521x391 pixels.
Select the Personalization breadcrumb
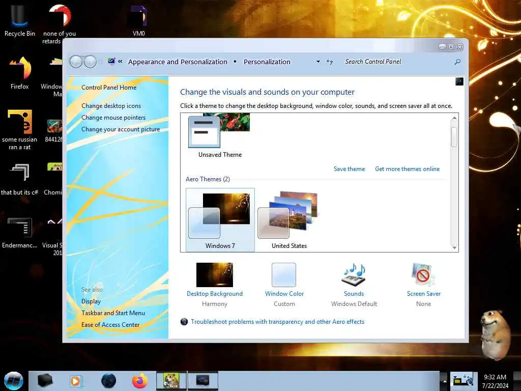[267, 62]
